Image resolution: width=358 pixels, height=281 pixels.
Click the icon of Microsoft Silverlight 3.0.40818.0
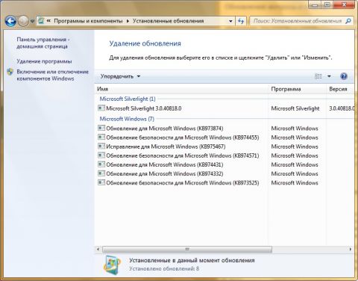101,108
